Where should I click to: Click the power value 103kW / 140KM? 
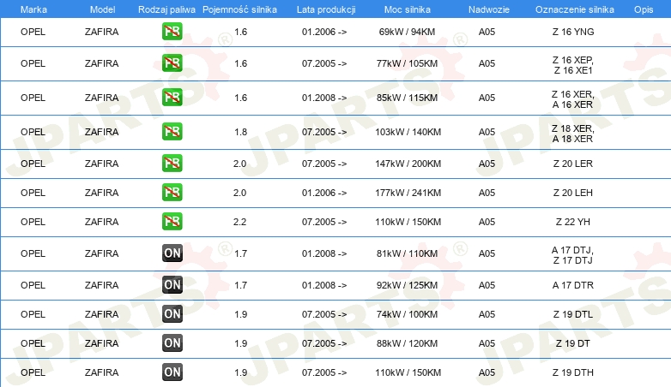tap(408, 132)
